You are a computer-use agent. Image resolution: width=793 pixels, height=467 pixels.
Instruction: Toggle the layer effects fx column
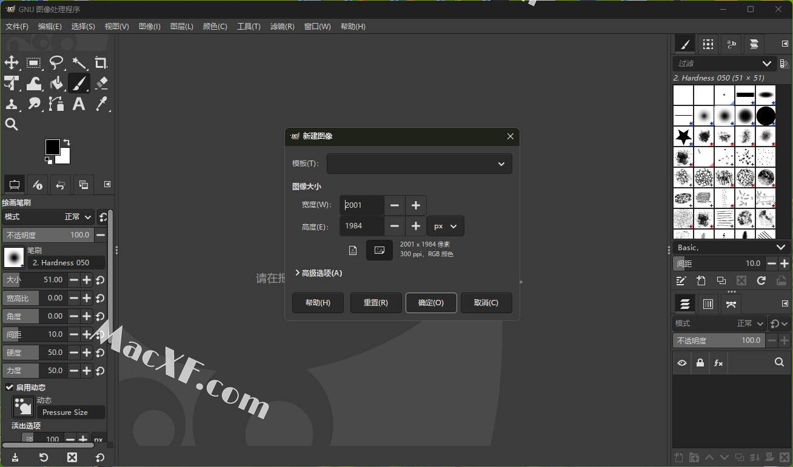[718, 363]
